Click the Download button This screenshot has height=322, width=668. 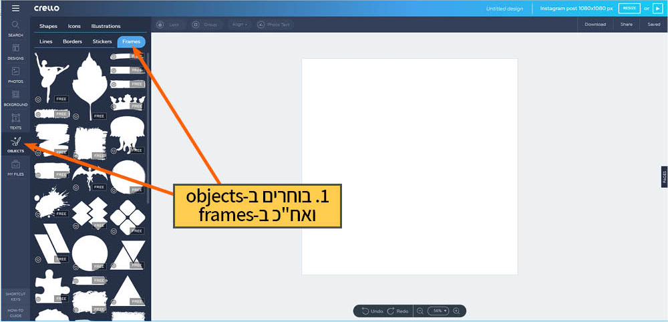coord(595,25)
